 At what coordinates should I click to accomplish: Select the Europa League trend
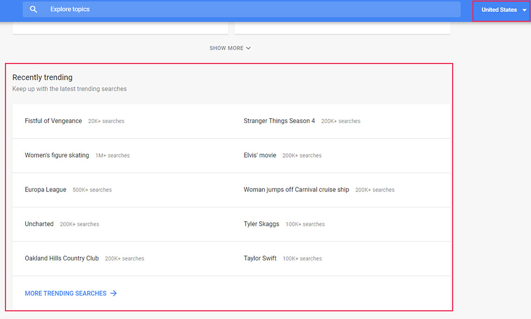click(45, 190)
